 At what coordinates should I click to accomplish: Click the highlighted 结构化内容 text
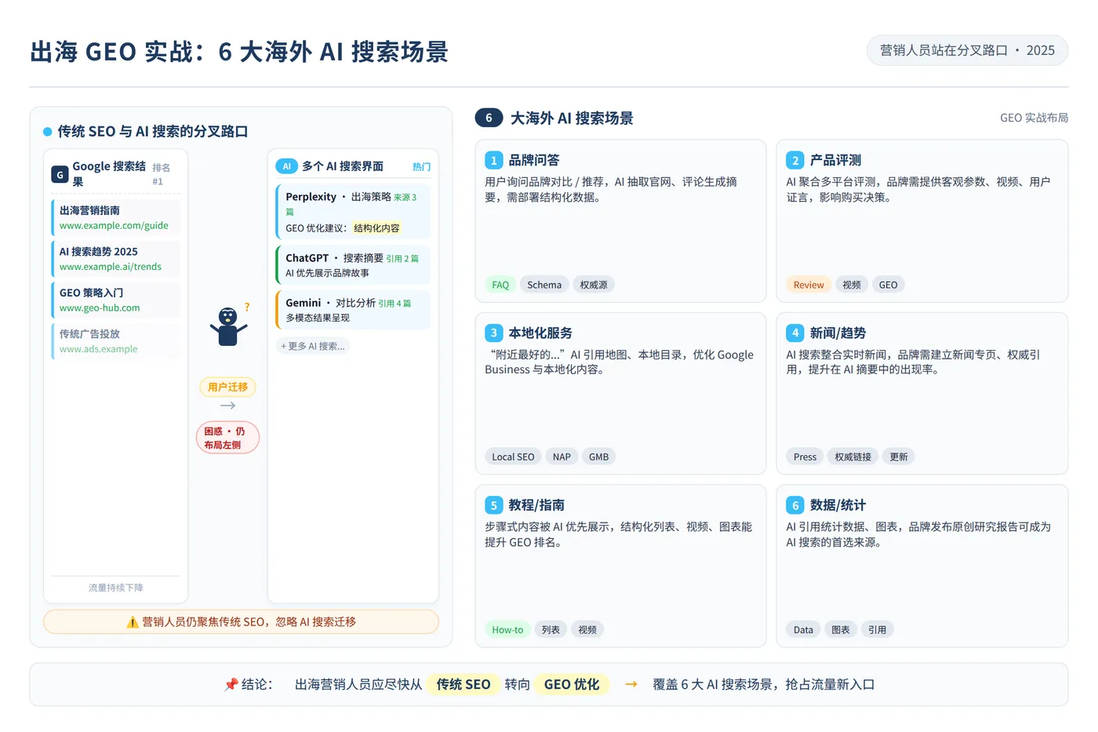click(x=376, y=228)
